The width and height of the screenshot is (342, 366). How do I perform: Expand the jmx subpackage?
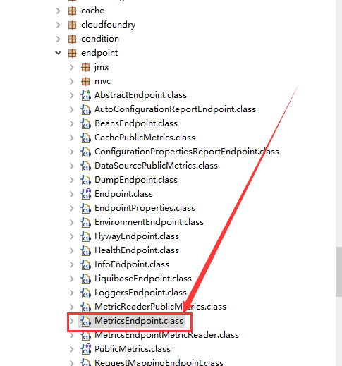pyautogui.click(x=72, y=67)
